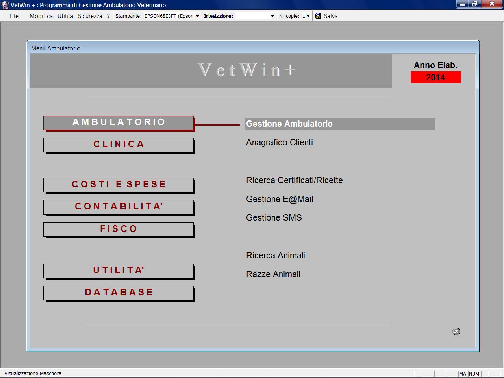Image resolution: width=504 pixels, height=378 pixels.
Task: Open Razze Animali
Action: coord(273,274)
